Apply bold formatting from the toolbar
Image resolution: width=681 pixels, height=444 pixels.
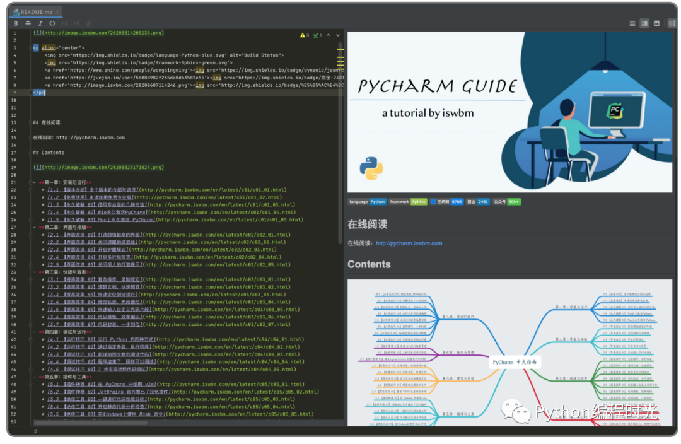(x=15, y=23)
